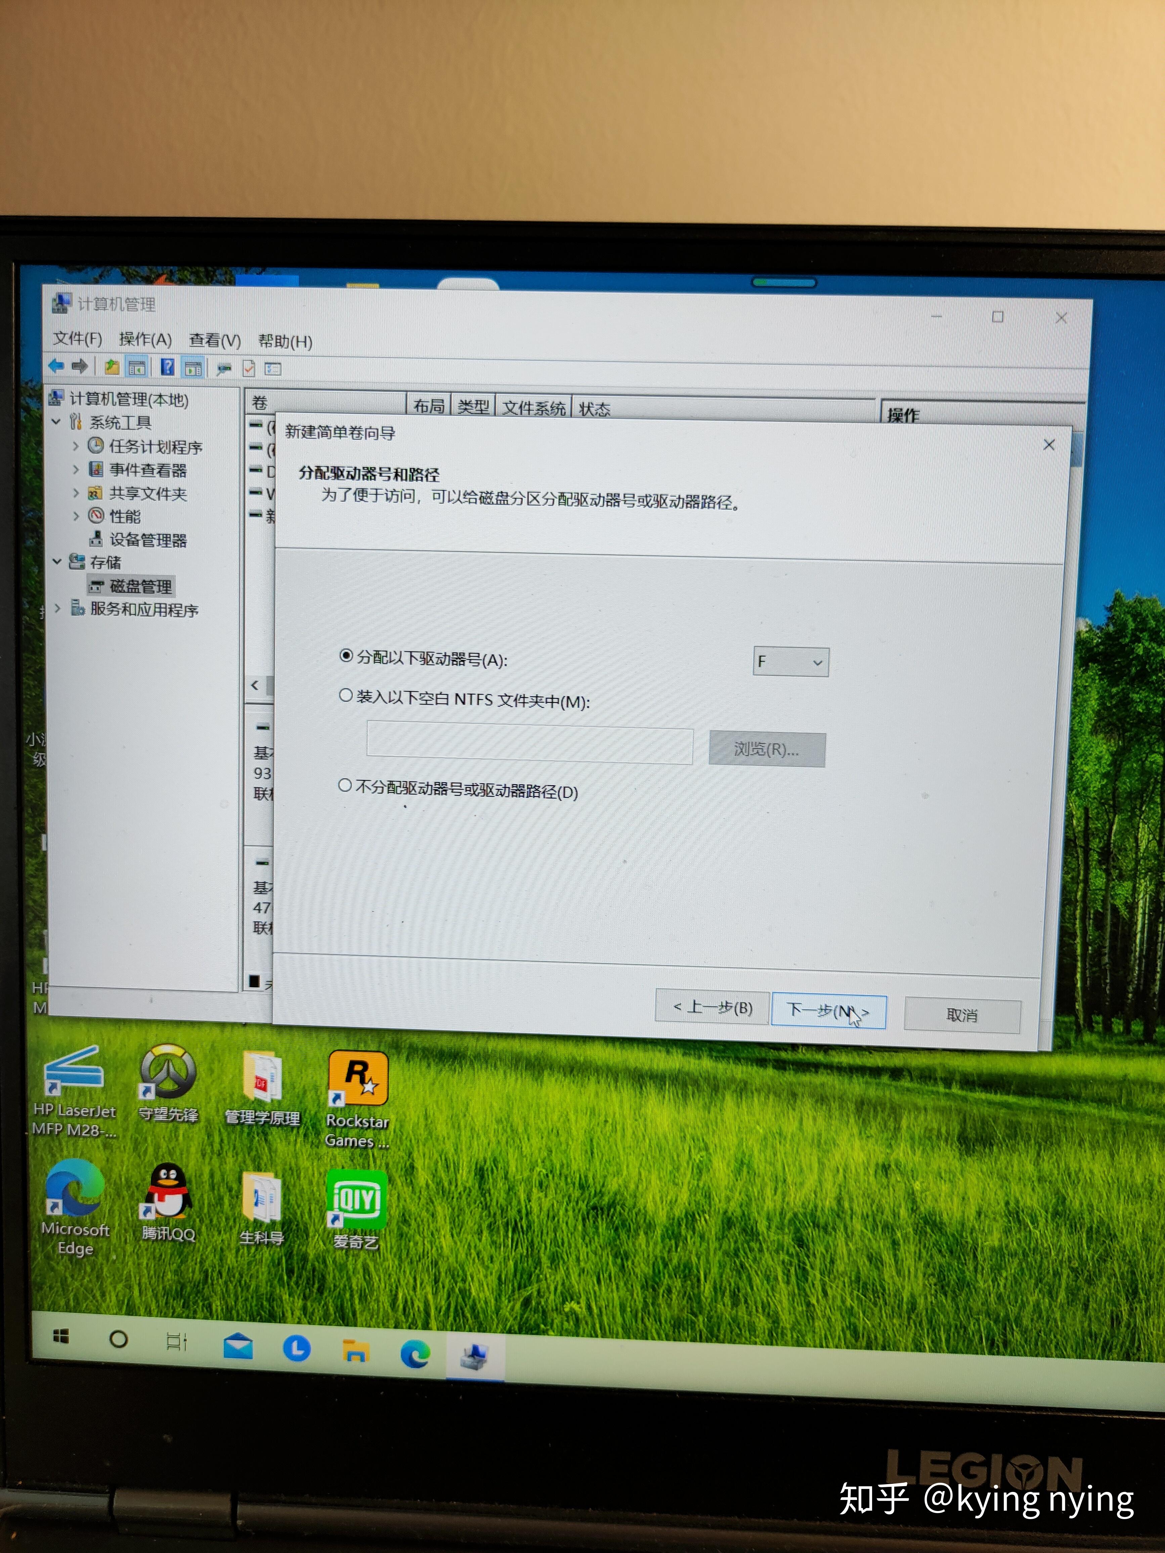
Task: Open the Mail app on taskbar
Action: (x=239, y=1346)
